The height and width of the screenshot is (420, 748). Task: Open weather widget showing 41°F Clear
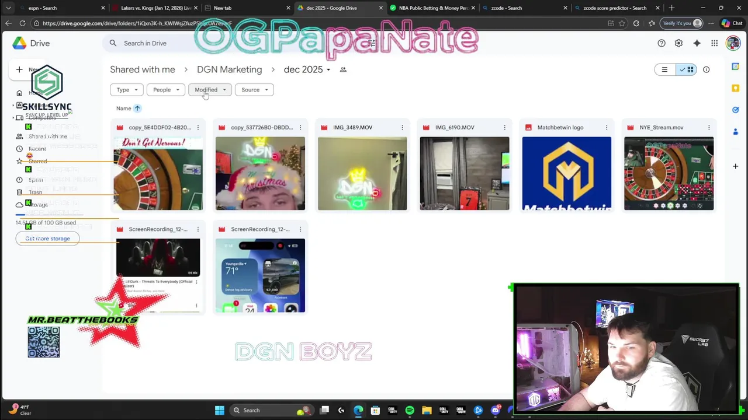pyautogui.click(x=21, y=410)
